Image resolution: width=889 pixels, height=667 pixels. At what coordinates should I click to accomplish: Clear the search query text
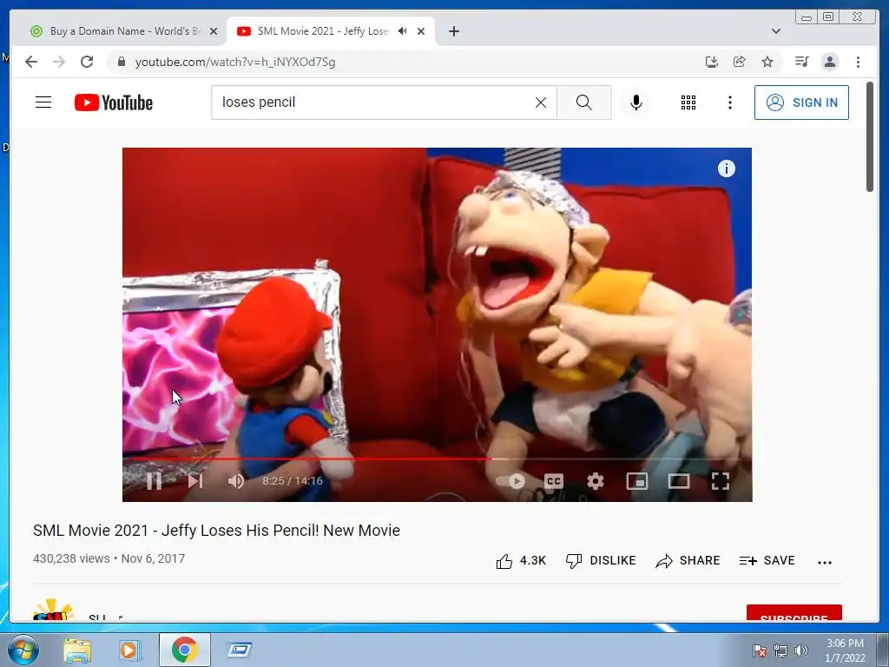tap(541, 102)
